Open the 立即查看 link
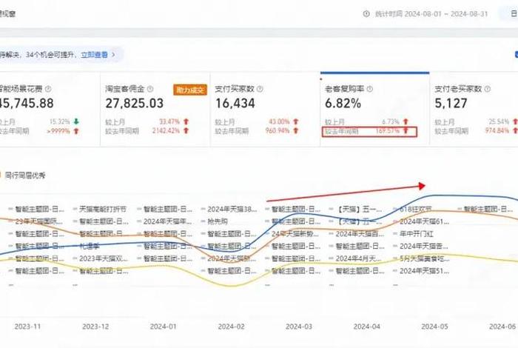The height and width of the screenshot is (348, 518). pos(95,55)
